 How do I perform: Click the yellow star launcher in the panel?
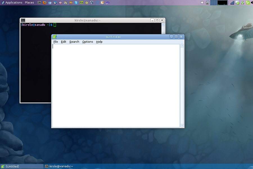86,3
